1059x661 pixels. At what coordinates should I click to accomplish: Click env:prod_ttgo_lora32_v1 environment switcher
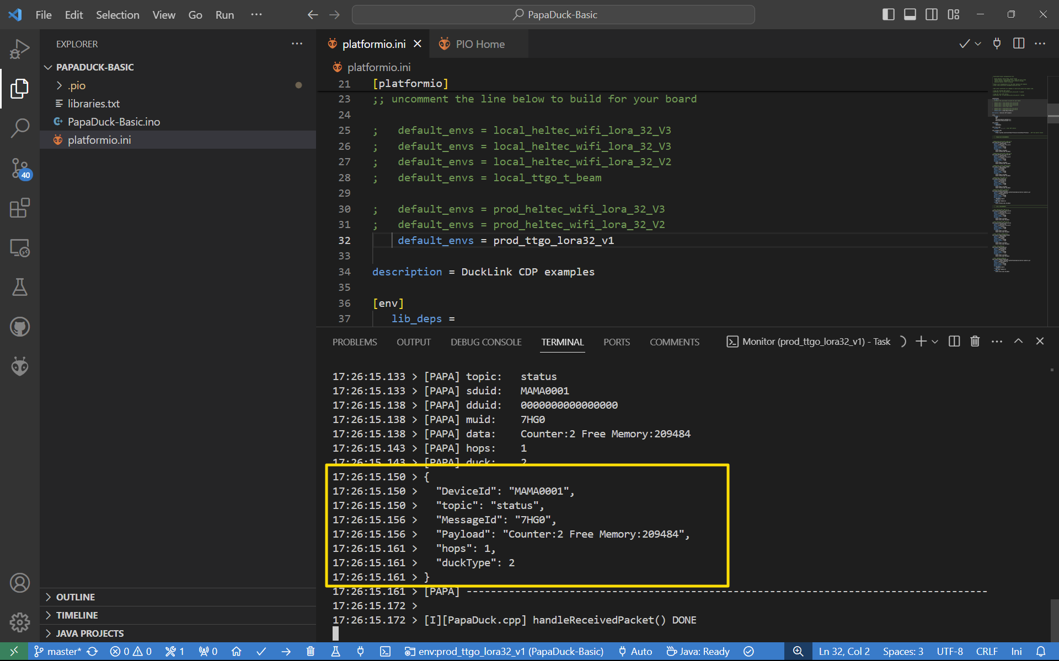click(x=504, y=652)
